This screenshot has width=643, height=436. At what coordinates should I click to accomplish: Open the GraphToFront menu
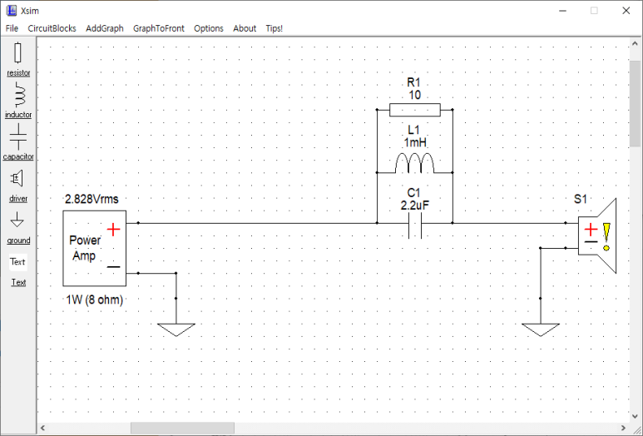pyautogui.click(x=159, y=28)
